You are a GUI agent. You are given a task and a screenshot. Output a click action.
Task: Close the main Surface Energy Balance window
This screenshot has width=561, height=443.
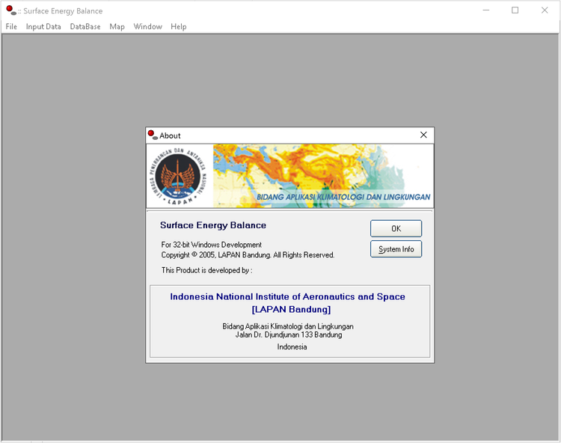(x=544, y=10)
